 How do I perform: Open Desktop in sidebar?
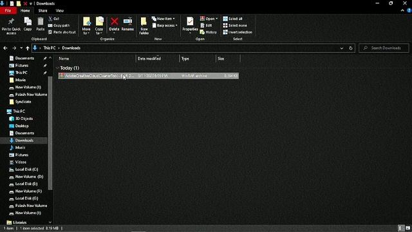22,126
